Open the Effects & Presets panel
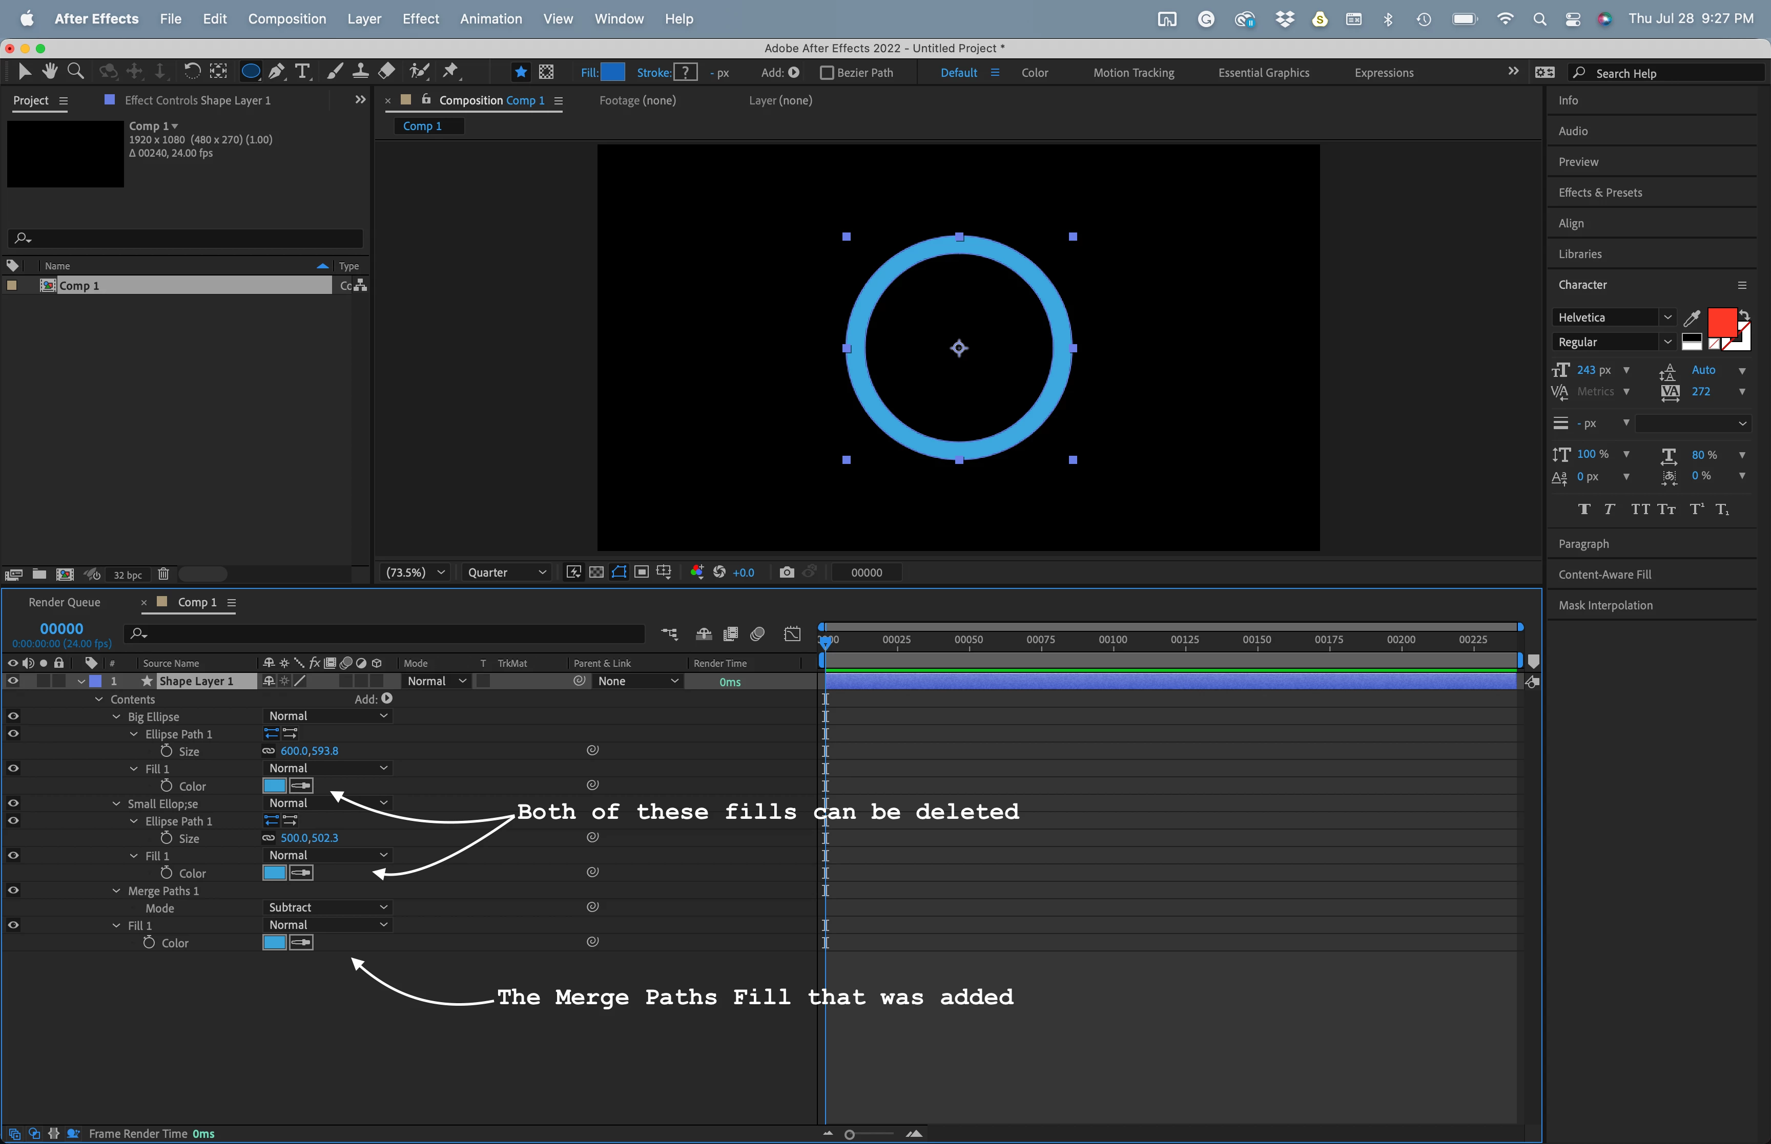1771x1144 pixels. click(1600, 193)
